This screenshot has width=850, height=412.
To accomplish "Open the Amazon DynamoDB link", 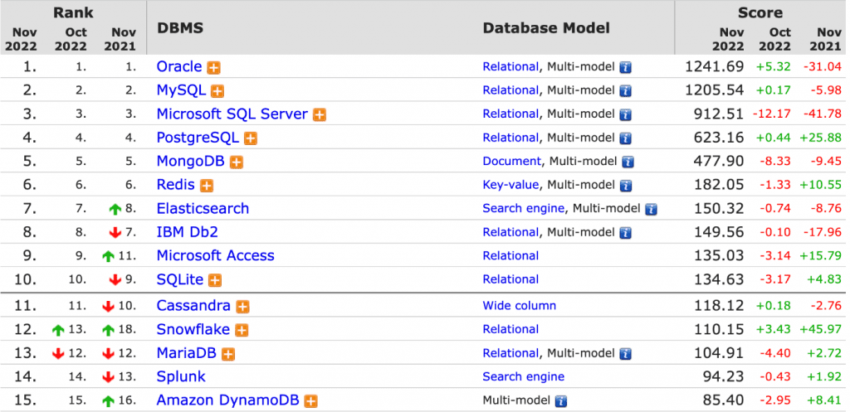I will (227, 400).
